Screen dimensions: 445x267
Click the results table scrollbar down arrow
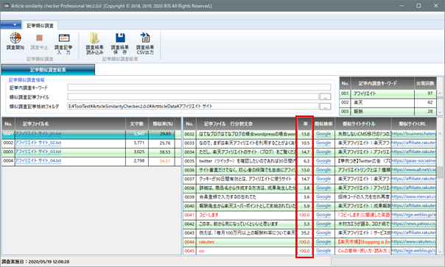pos(440,252)
